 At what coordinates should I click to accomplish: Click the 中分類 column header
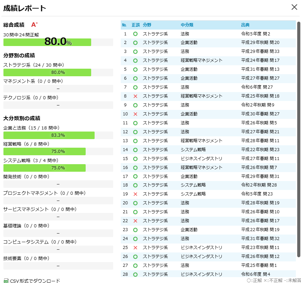pyautogui.click(x=186, y=25)
